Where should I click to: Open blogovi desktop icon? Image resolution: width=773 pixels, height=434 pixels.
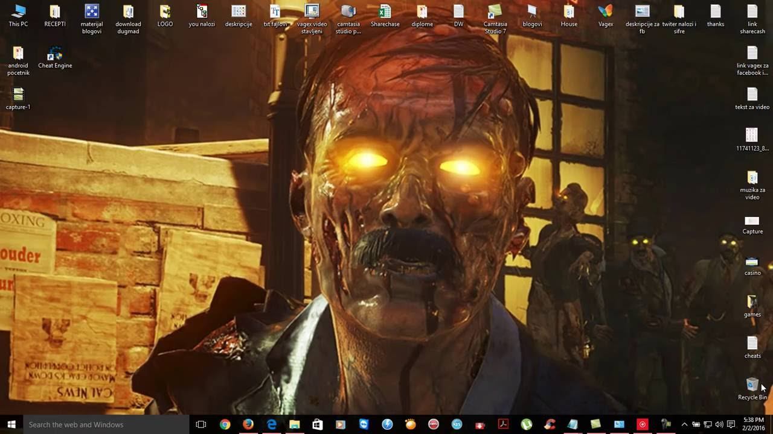coord(532,16)
